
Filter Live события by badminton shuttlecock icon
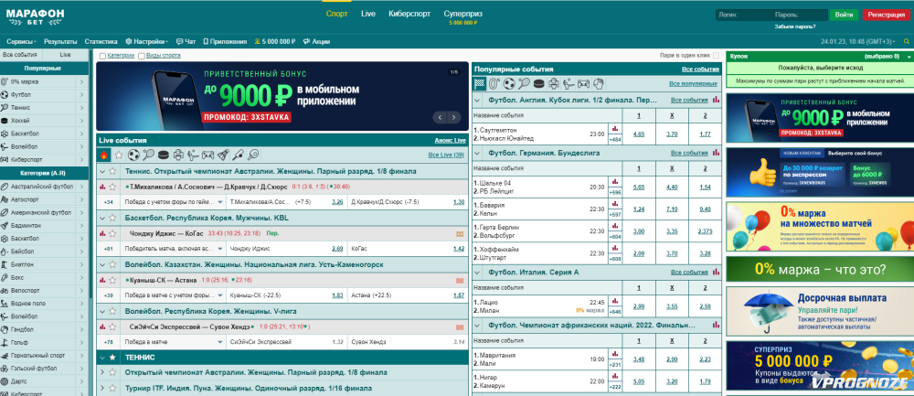[x=224, y=155]
